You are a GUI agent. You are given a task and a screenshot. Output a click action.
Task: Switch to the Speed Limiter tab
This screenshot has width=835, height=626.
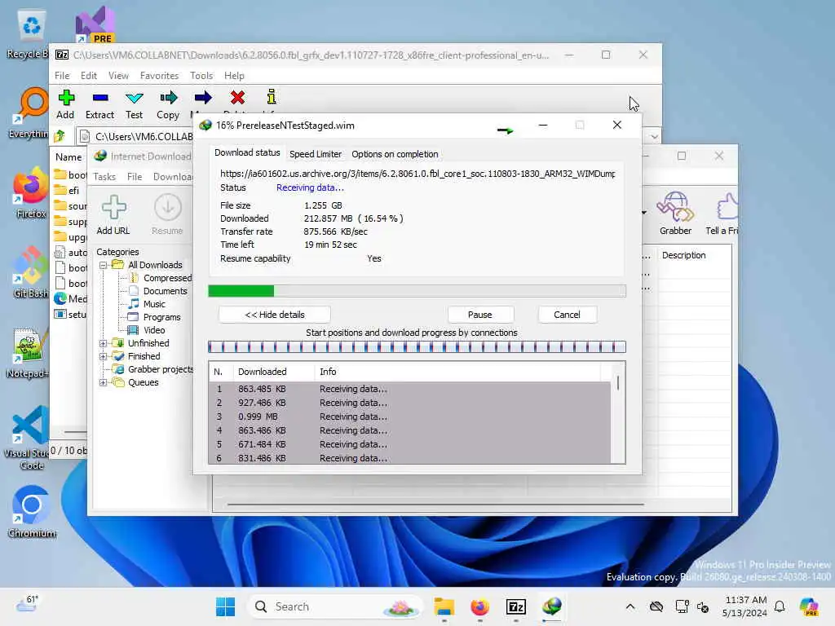coord(316,154)
